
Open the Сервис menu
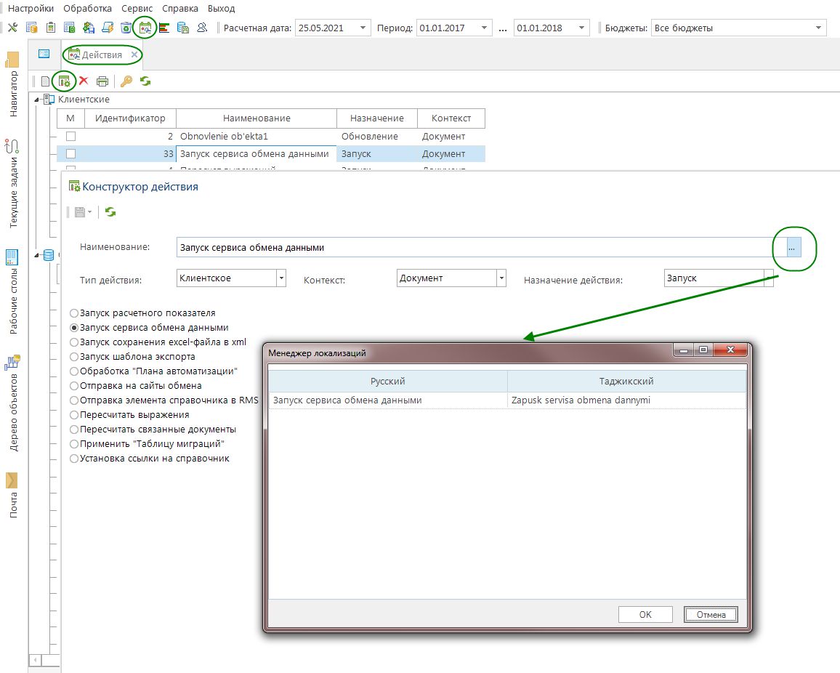click(137, 9)
